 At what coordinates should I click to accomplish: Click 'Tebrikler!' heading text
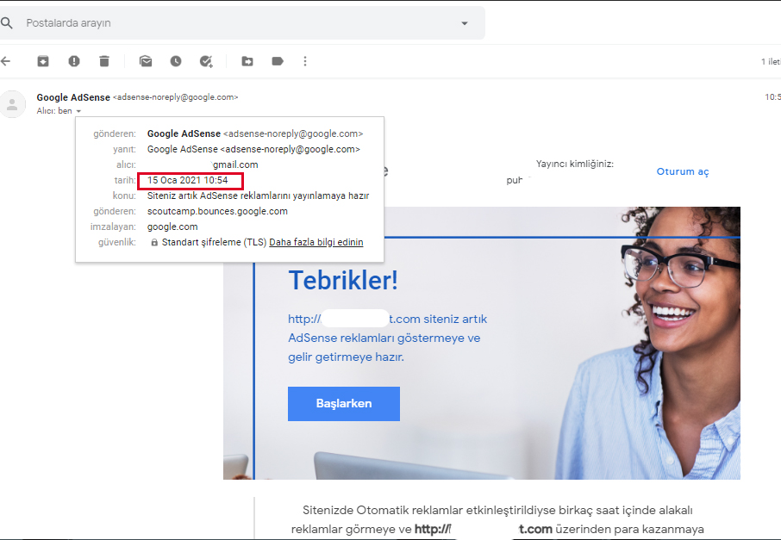(x=343, y=280)
